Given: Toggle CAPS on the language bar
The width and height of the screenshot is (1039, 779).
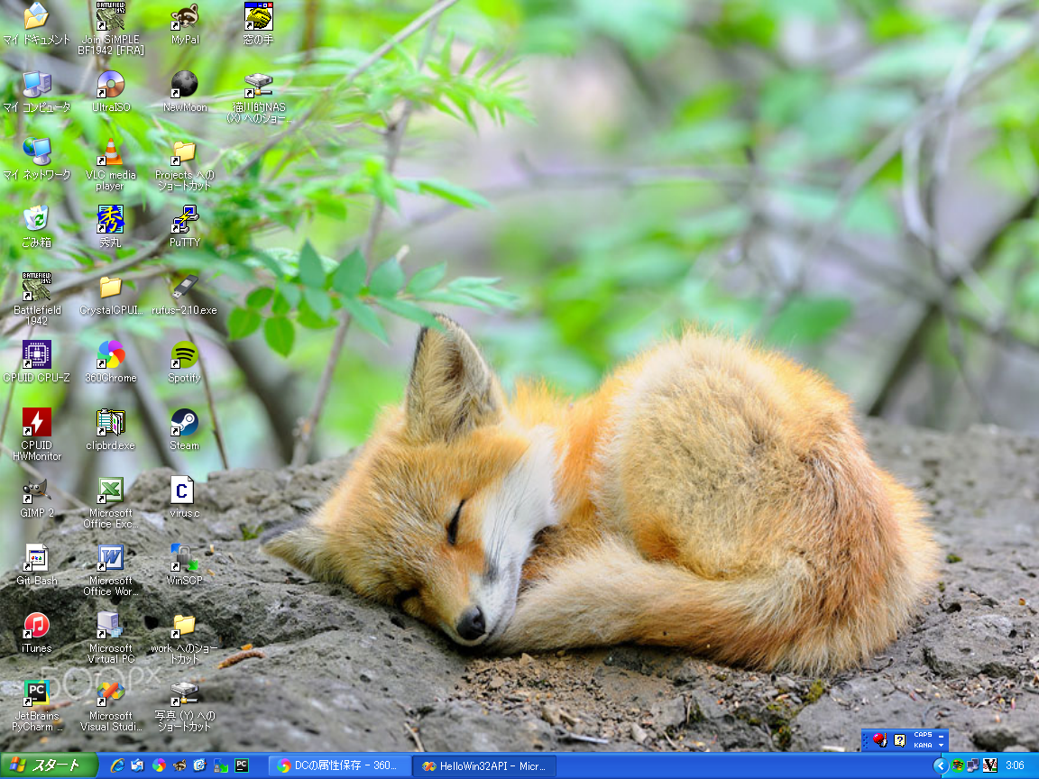Looking at the screenshot, I should pos(923,735).
